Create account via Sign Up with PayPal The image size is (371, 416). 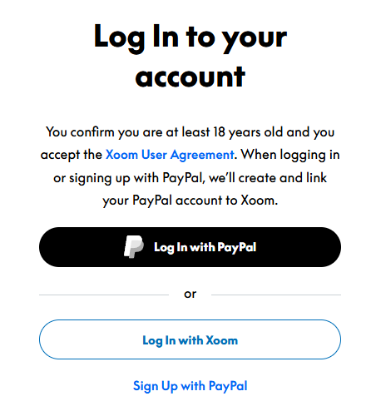(190, 386)
